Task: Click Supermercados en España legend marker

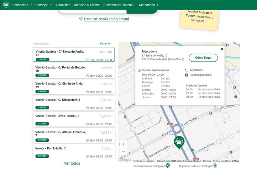Action: point(168,166)
